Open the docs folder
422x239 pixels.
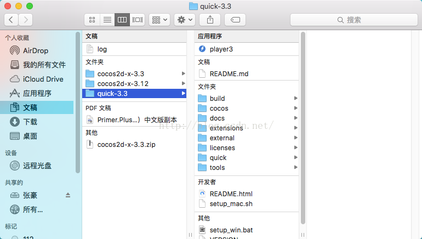[x=247, y=118]
